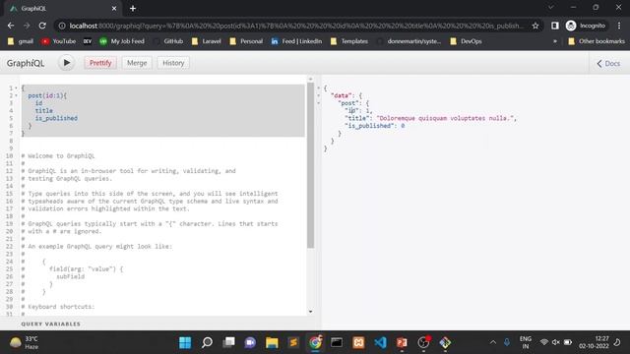Open the Templates bookmarks folder

(x=349, y=41)
